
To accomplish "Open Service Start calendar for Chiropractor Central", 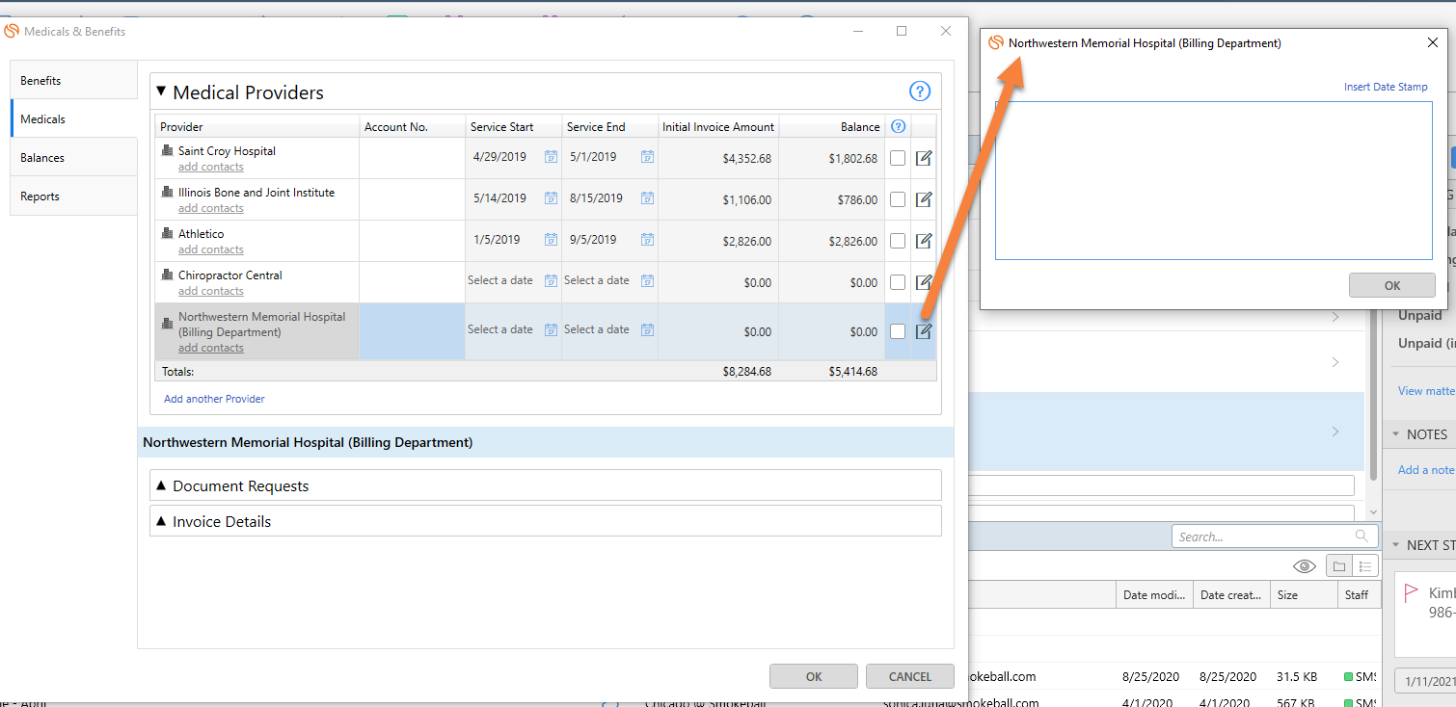I will point(551,281).
